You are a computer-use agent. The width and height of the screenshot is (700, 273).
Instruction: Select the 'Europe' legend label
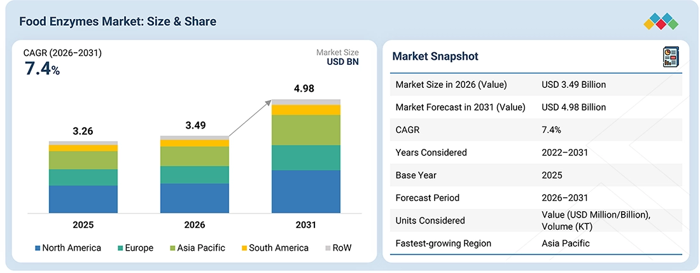point(139,248)
